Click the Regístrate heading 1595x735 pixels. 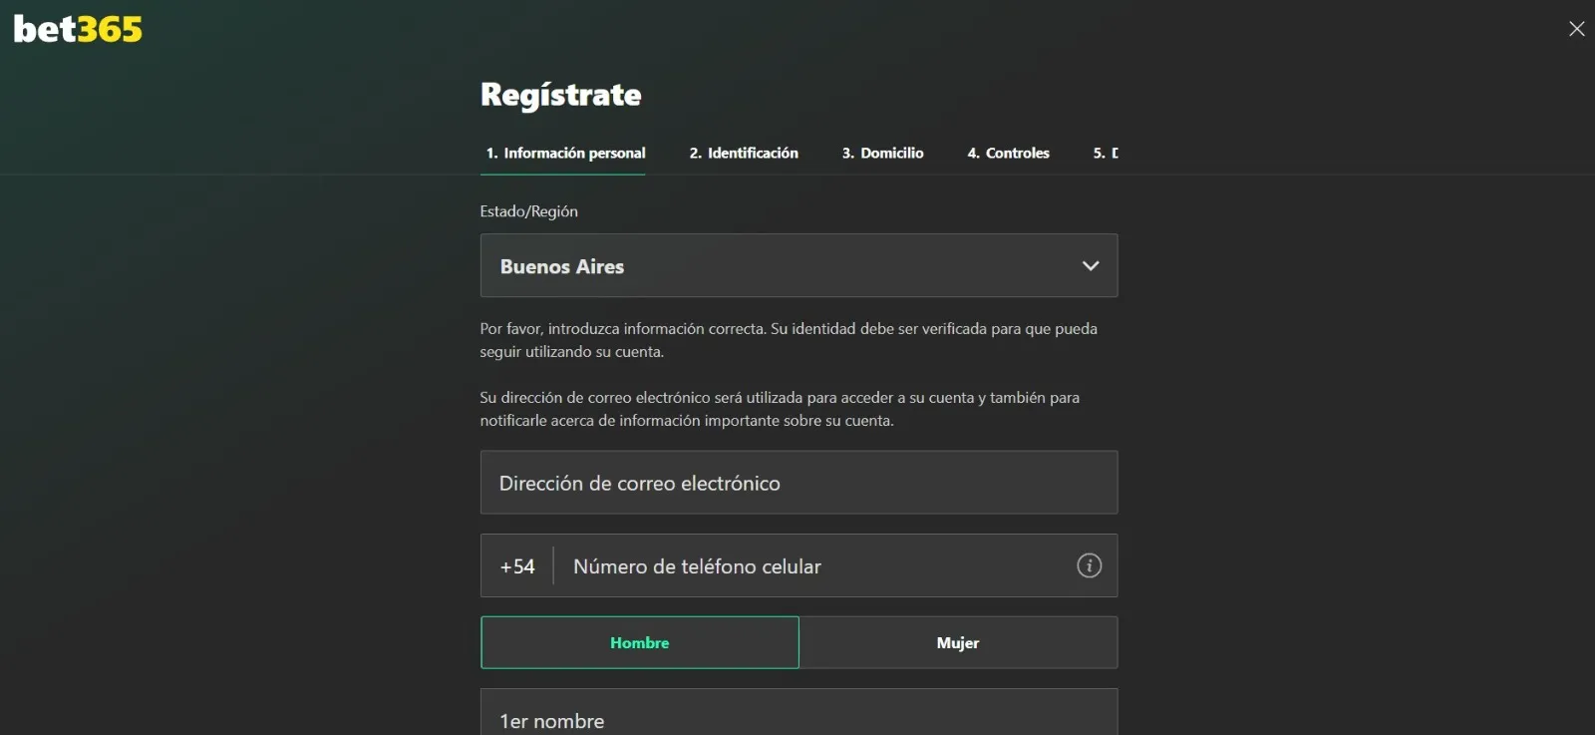pos(561,95)
